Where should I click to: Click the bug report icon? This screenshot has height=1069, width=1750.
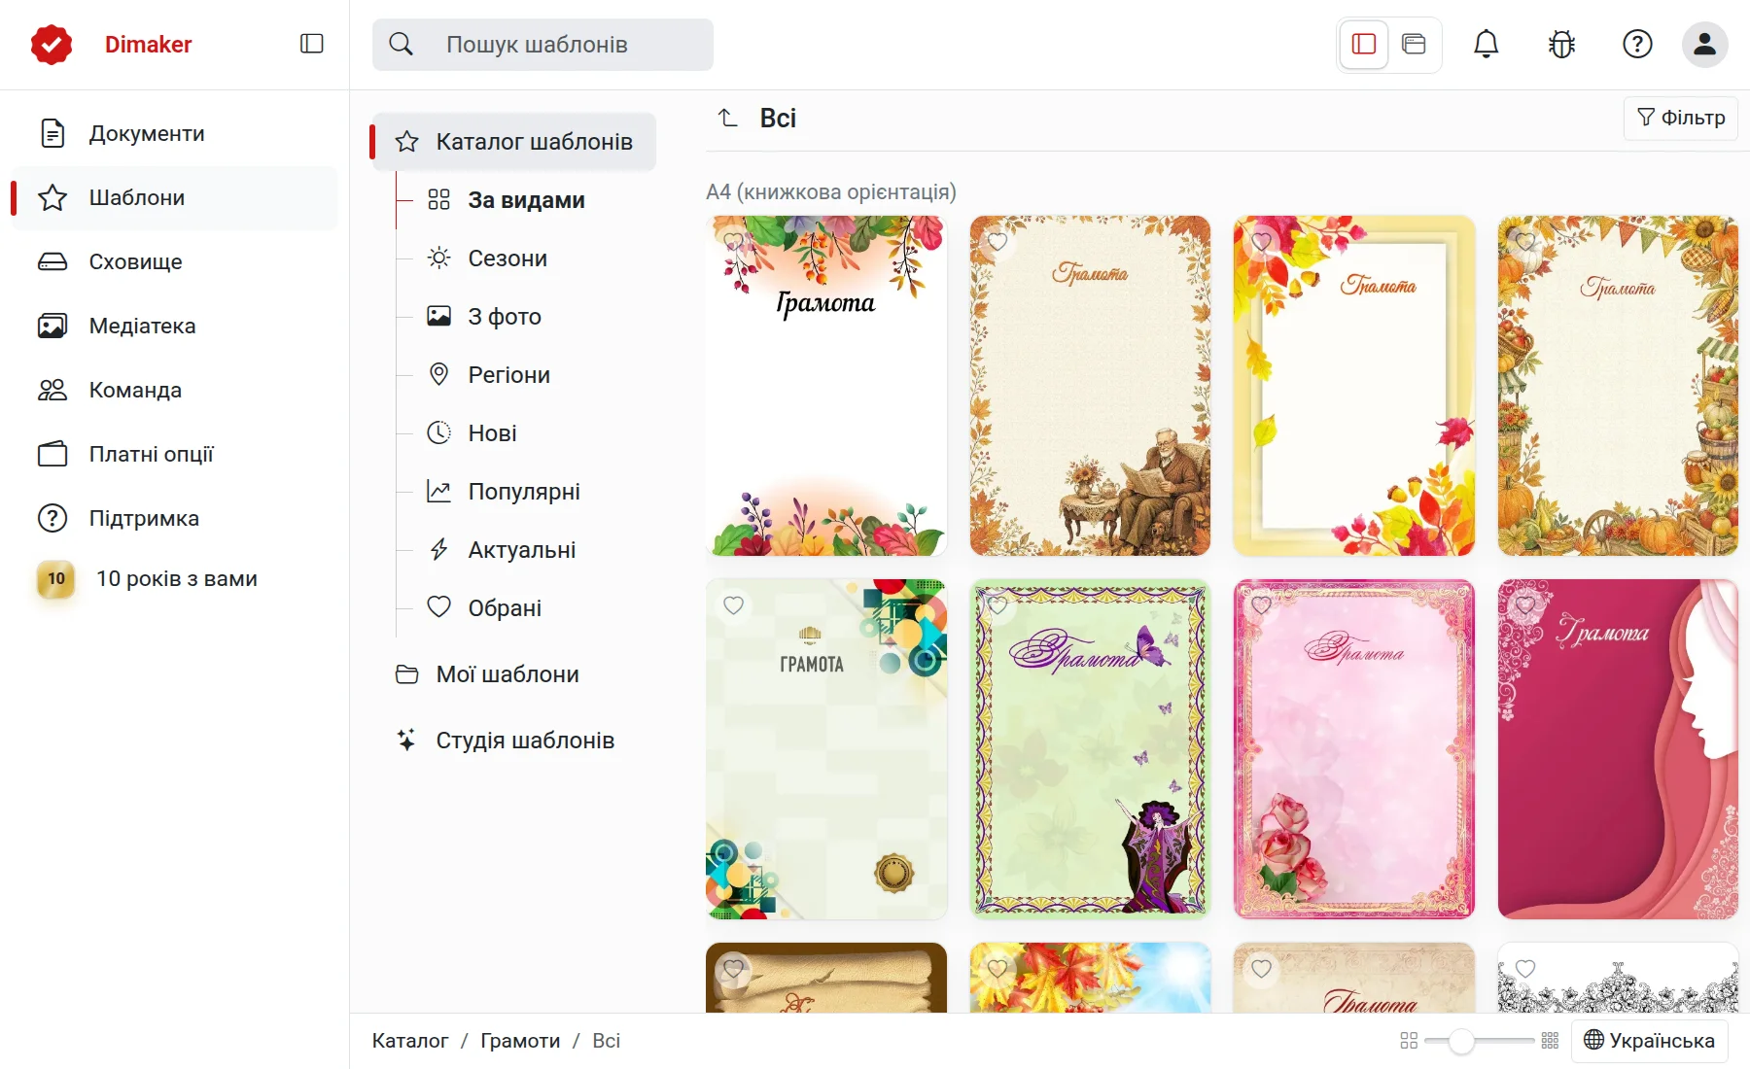(x=1561, y=44)
